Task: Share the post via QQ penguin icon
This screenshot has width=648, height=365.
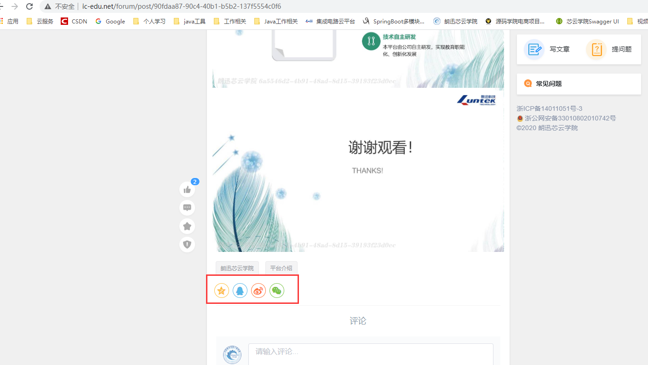Action: coord(240,290)
